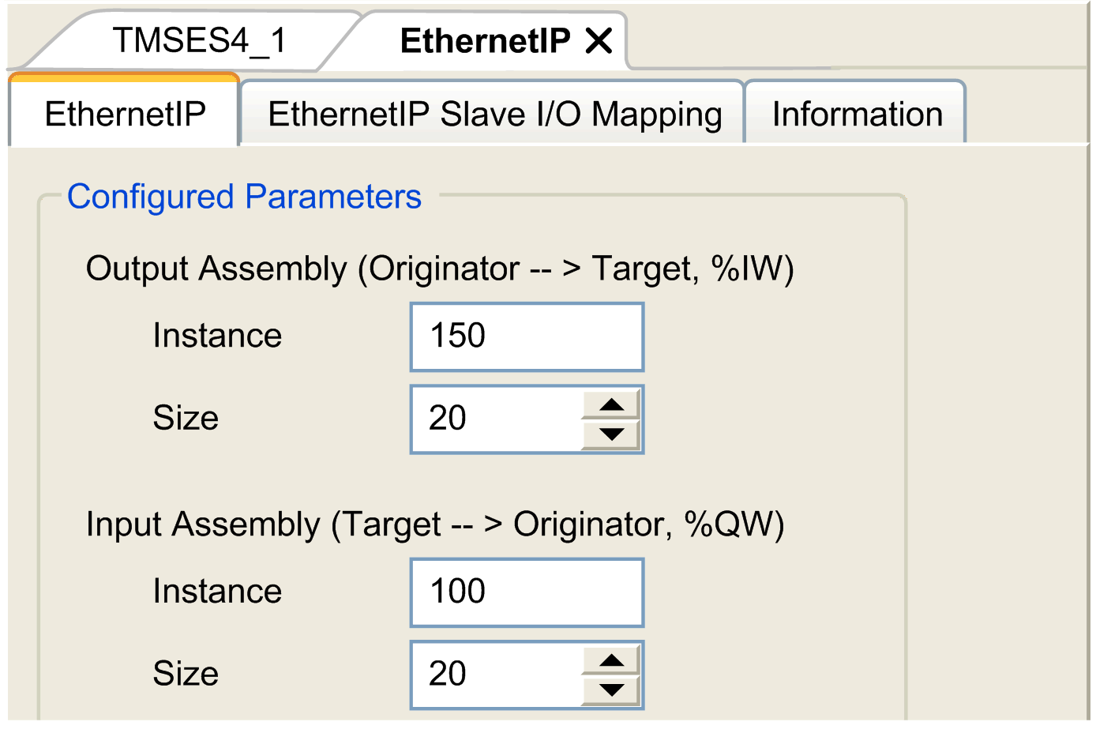The width and height of the screenshot is (1096, 733).
Task: Click the Instance label under Output Assembly
Action: (x=217, y=336)
